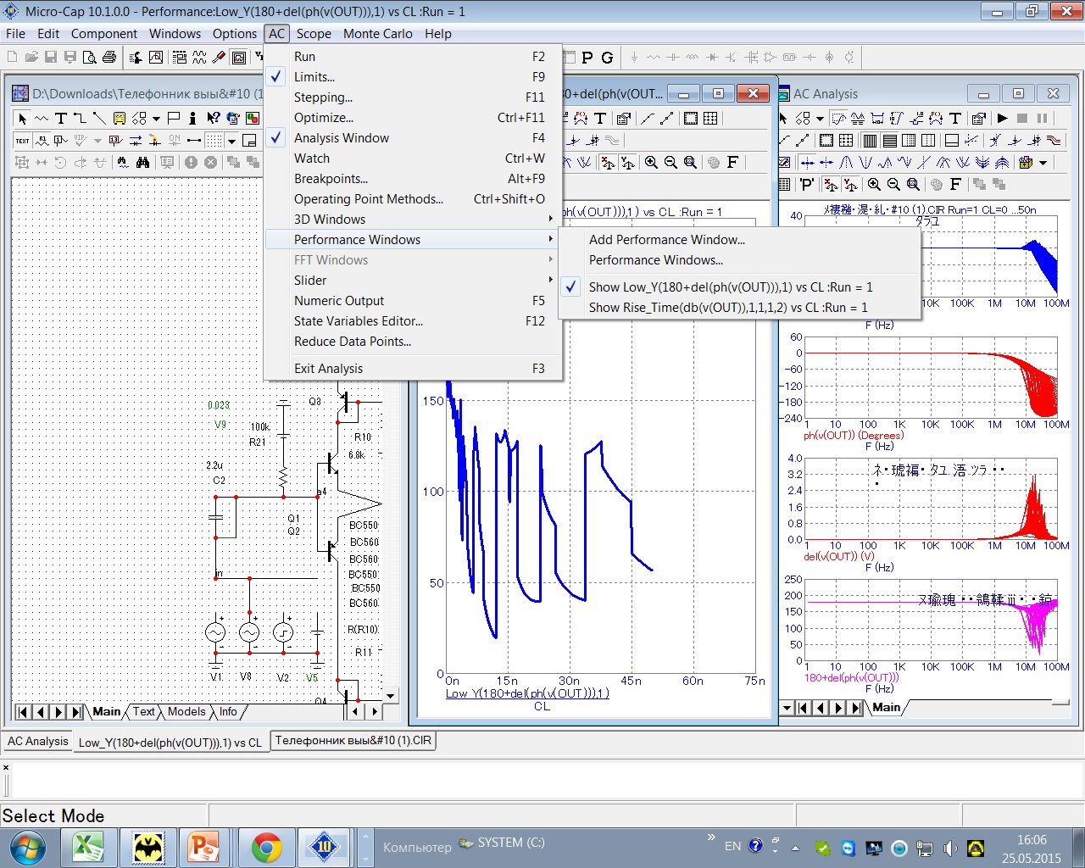Screen dimensions: 1085x868
Task: Open the yellow box dropdown arrow in AC Analysis
Action: [1043, 163]
